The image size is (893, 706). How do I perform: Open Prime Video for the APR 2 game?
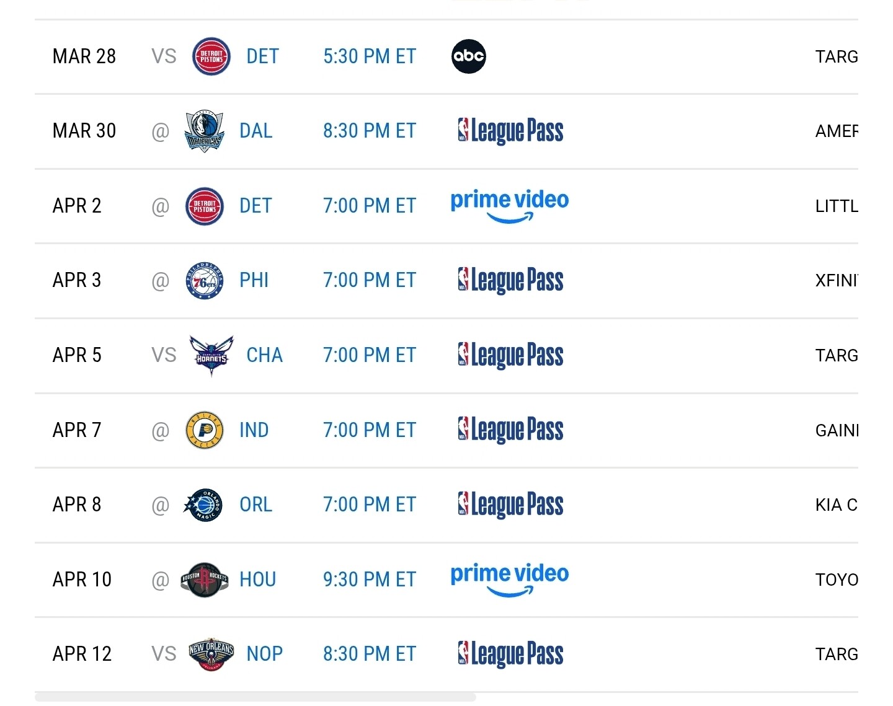tap(509, 205)
